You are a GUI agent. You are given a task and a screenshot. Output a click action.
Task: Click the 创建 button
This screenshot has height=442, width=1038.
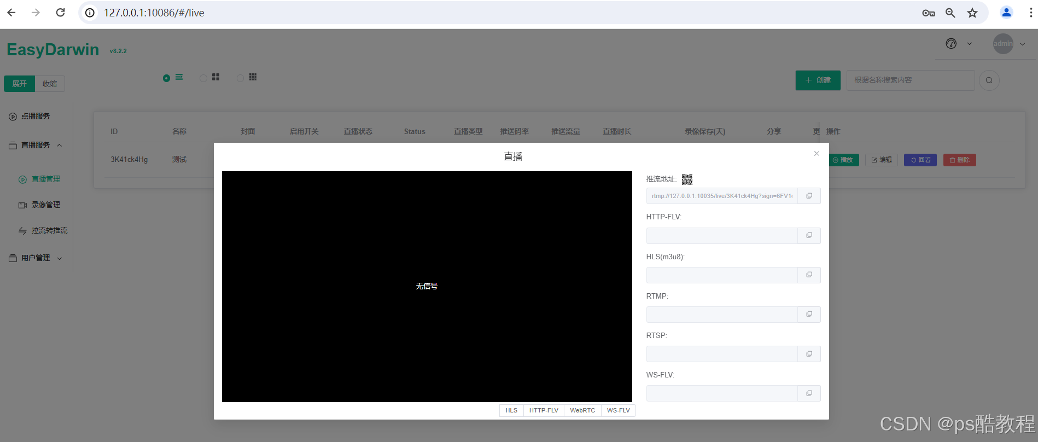point(818,80)
